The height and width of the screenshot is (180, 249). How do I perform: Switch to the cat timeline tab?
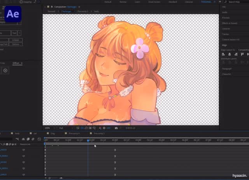[x=35, y=133]
